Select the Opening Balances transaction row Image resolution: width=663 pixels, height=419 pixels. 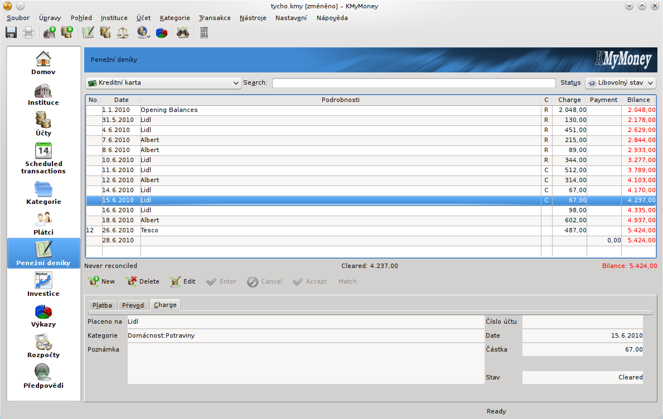point(371,110)
